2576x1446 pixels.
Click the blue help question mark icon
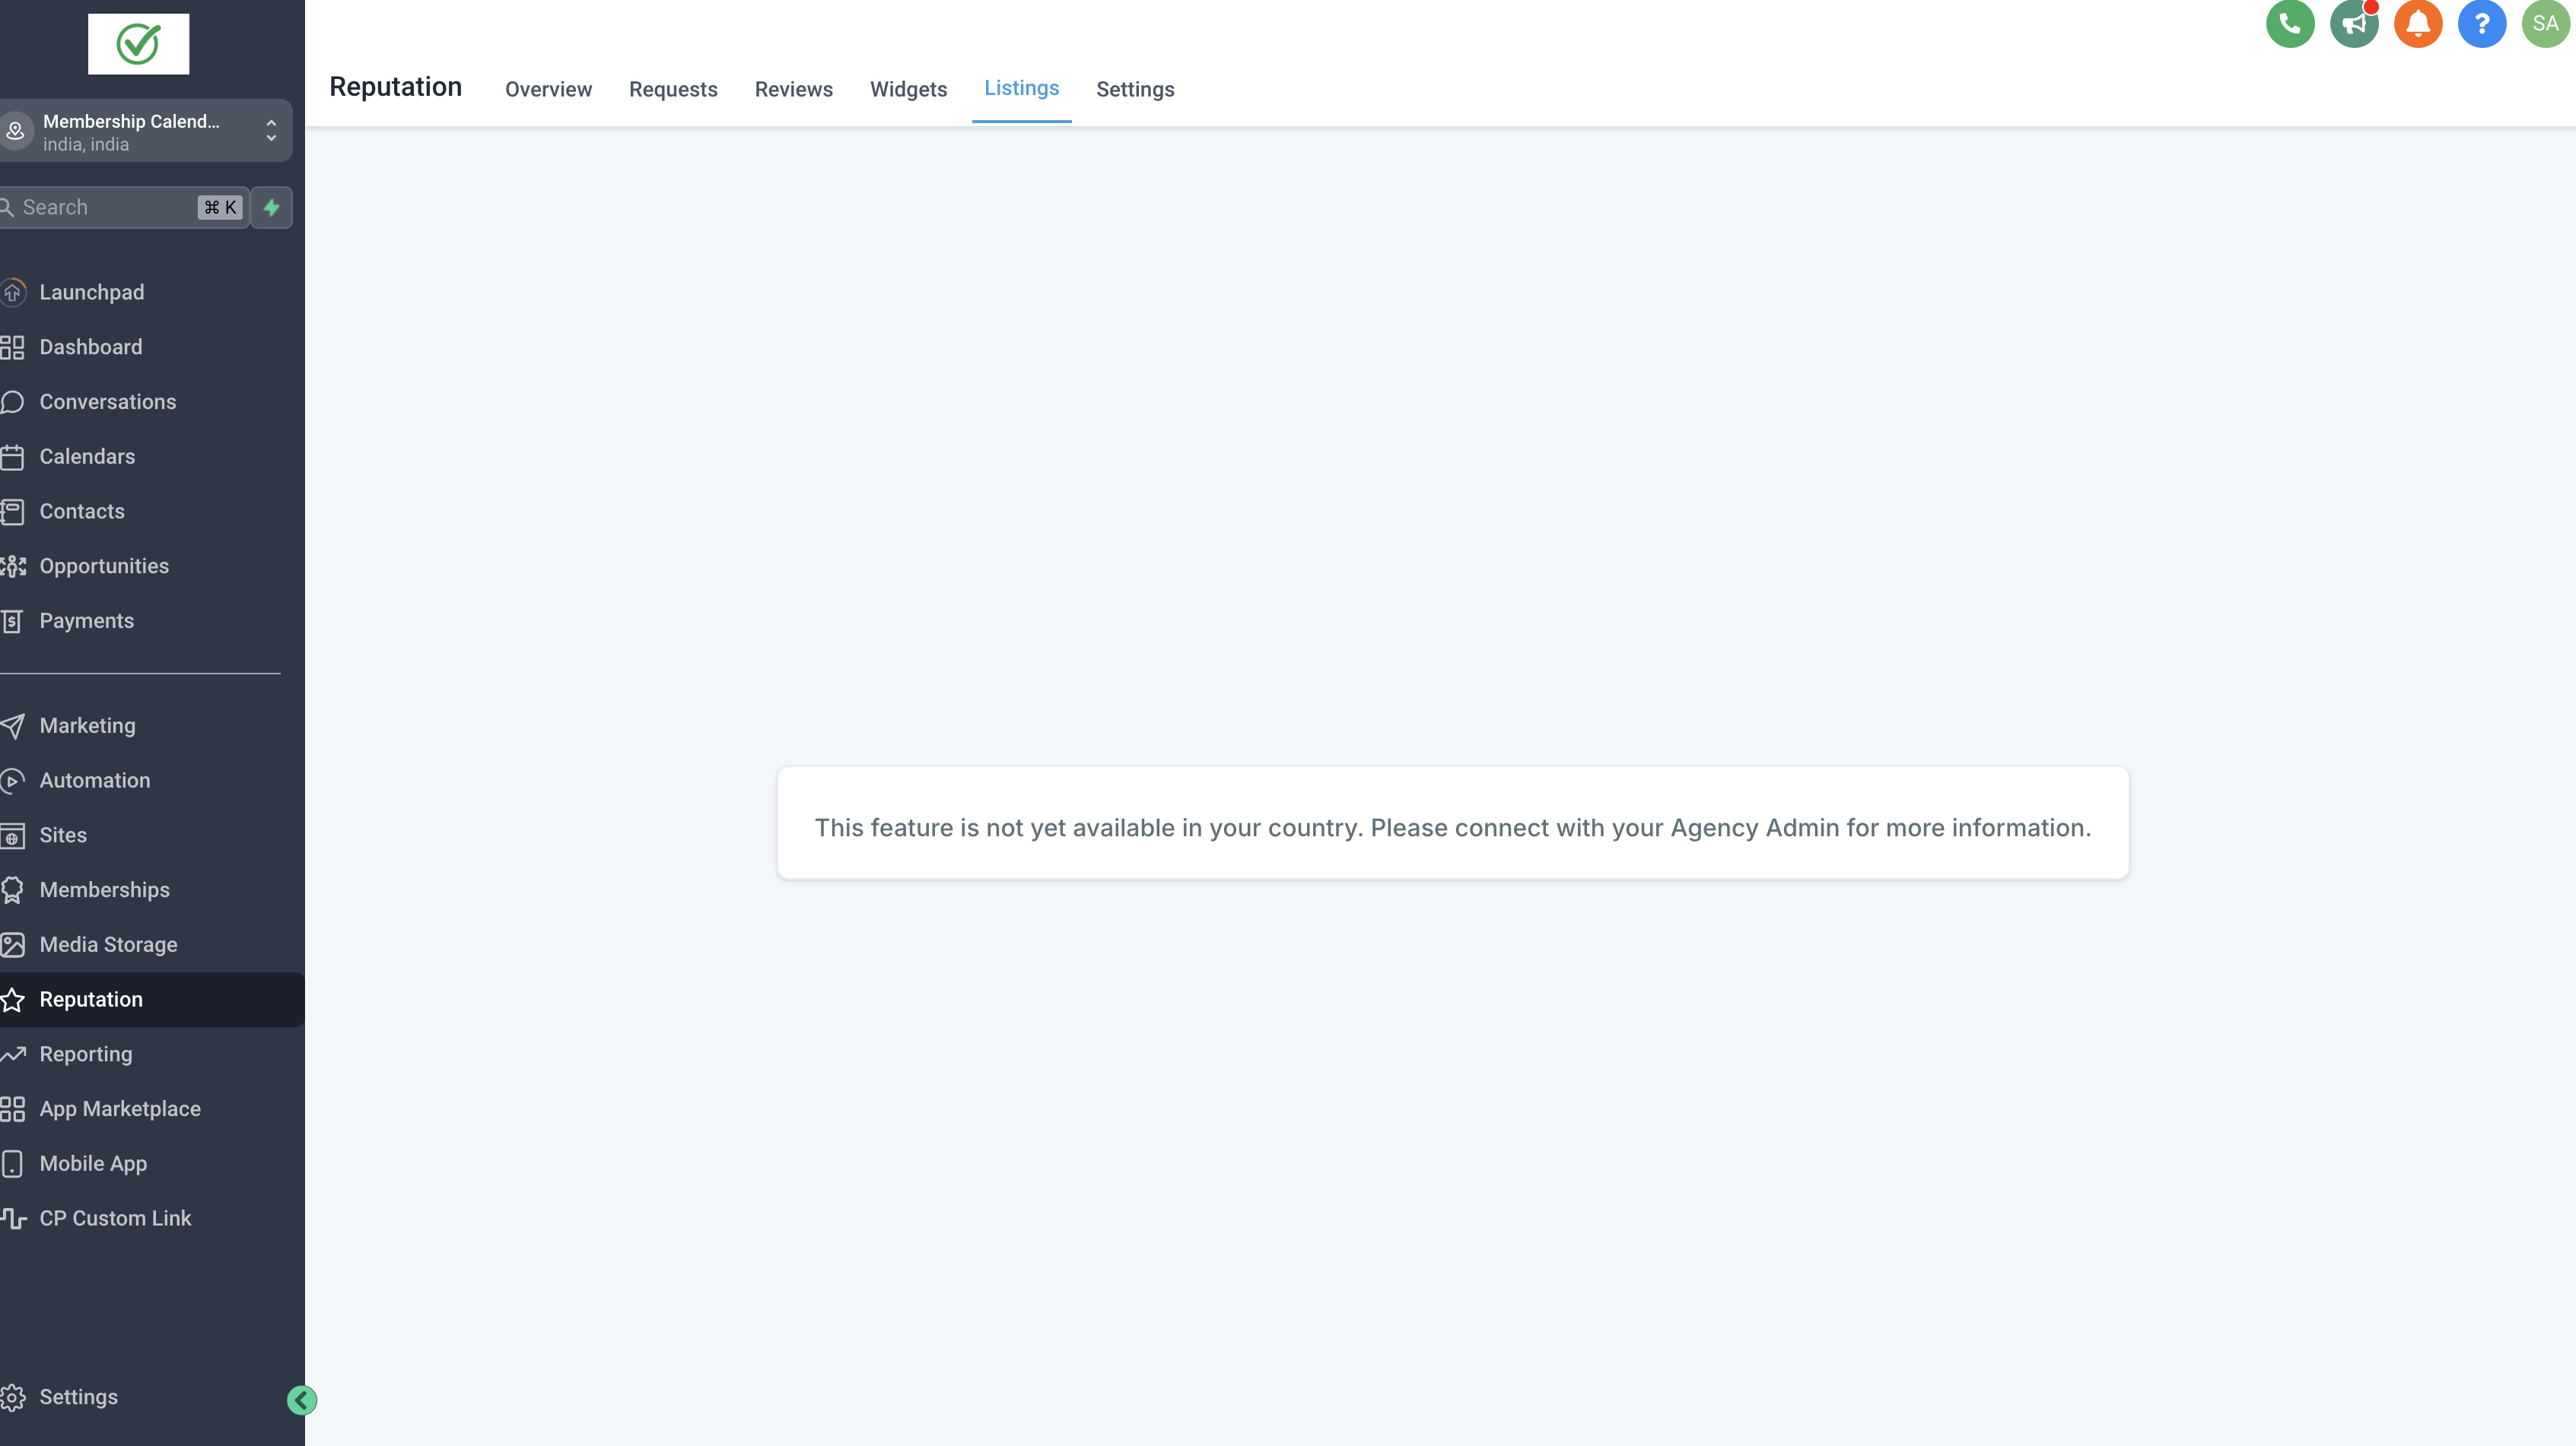pyautogui.click(x=2481, y=23)
